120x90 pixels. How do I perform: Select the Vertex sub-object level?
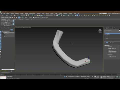(x=107, y=36)
